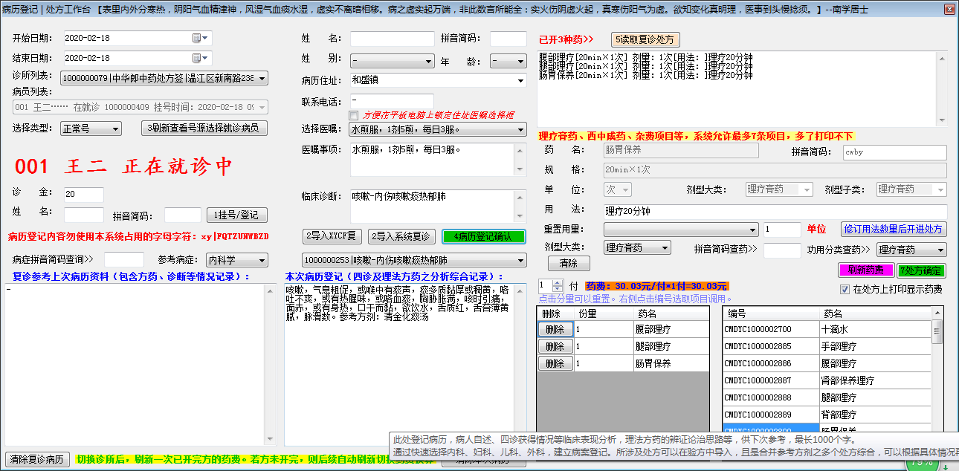Click the 5读取复诊处方 button
Screen dimensions: 959x471
click(x=645, y=39)
